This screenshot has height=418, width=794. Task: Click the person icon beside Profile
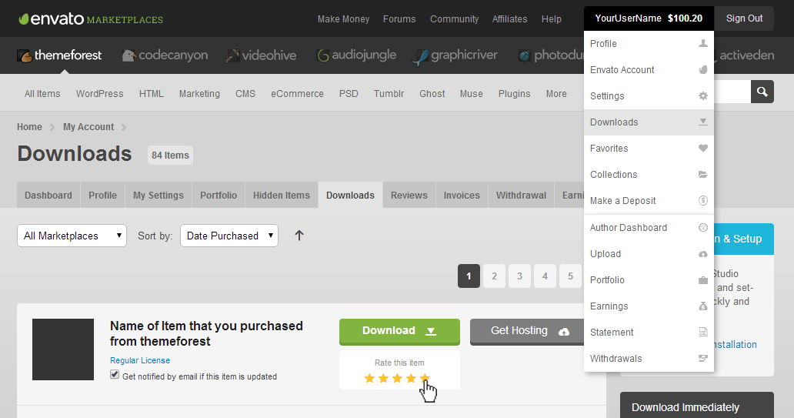[x=703, y=44]
